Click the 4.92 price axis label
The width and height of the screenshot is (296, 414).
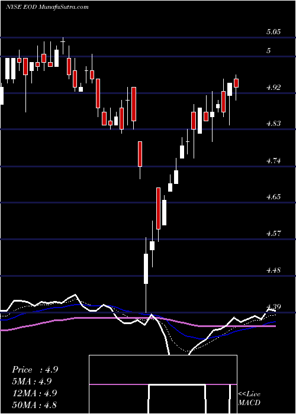click(x=274, y=88)
